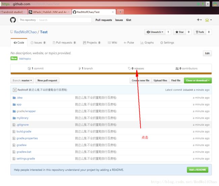Switch to the Issues repo tab
Viewport: 219px width, 186px height.
pos(38,42)
